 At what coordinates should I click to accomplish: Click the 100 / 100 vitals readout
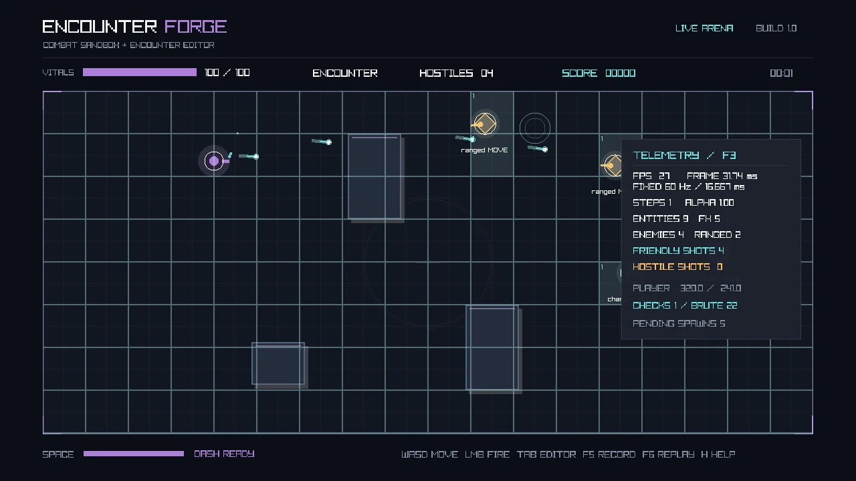(x=227, y=72)
